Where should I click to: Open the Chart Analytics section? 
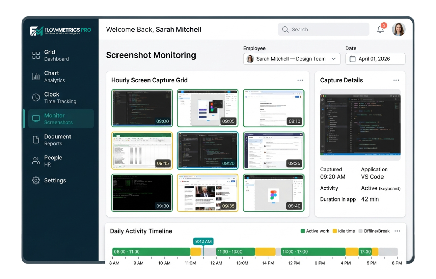pos(51,76)
